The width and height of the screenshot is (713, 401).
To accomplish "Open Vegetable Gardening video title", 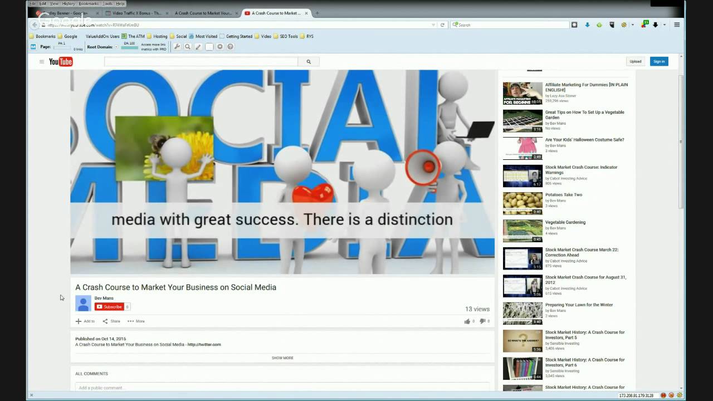I will point(565,222).
